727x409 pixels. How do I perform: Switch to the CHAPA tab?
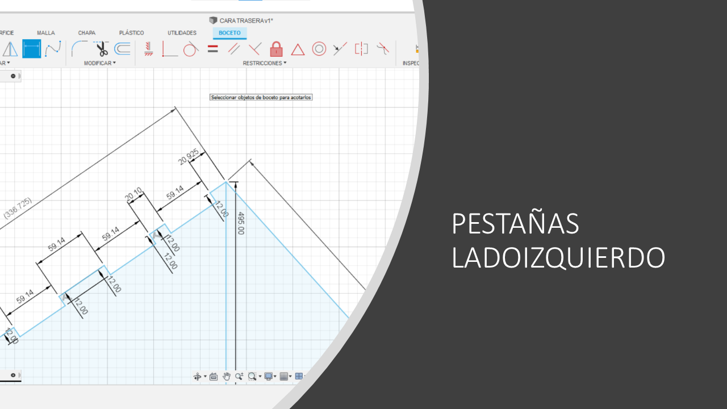pyautogui.click(x=87, y=33)
